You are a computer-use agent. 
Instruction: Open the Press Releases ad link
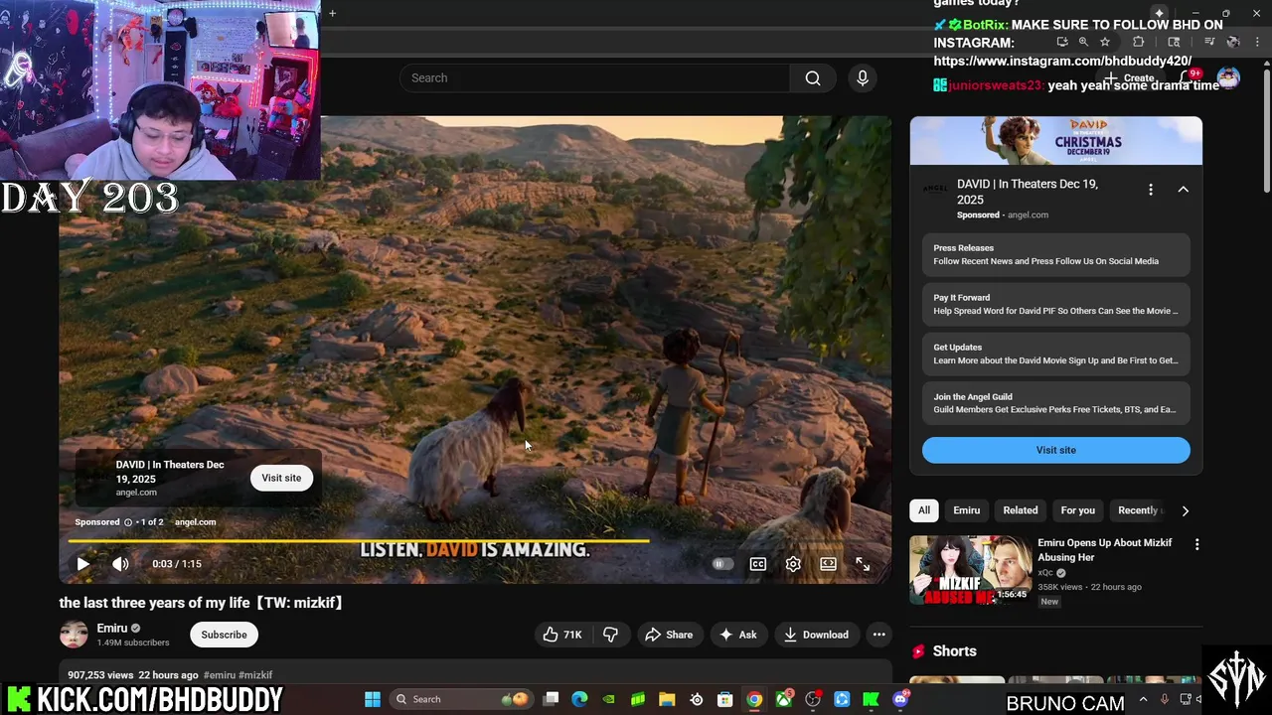click(x=1055, y=254)
